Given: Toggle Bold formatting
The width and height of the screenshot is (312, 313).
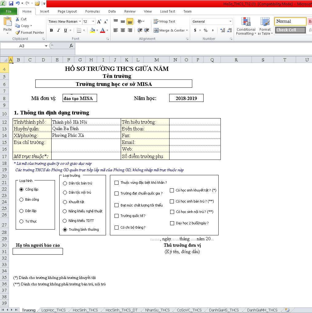Looking at the screenshot, I should click(51, 30).
